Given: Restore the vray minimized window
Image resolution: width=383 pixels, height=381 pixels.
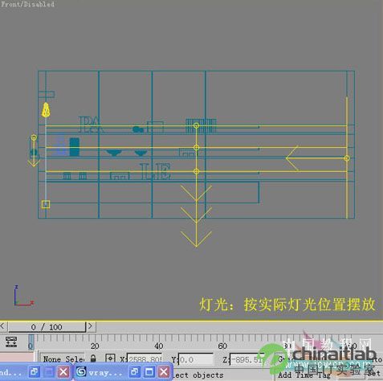Looking at the screenshot, I should (135, 371).
